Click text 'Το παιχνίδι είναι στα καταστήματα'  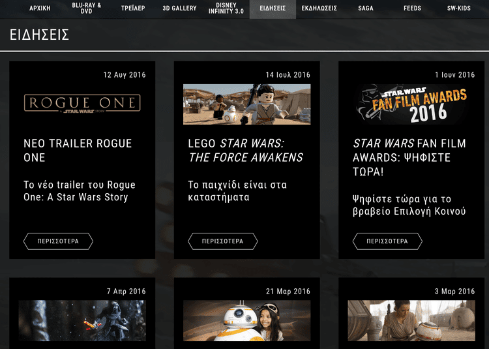point(237,191)
